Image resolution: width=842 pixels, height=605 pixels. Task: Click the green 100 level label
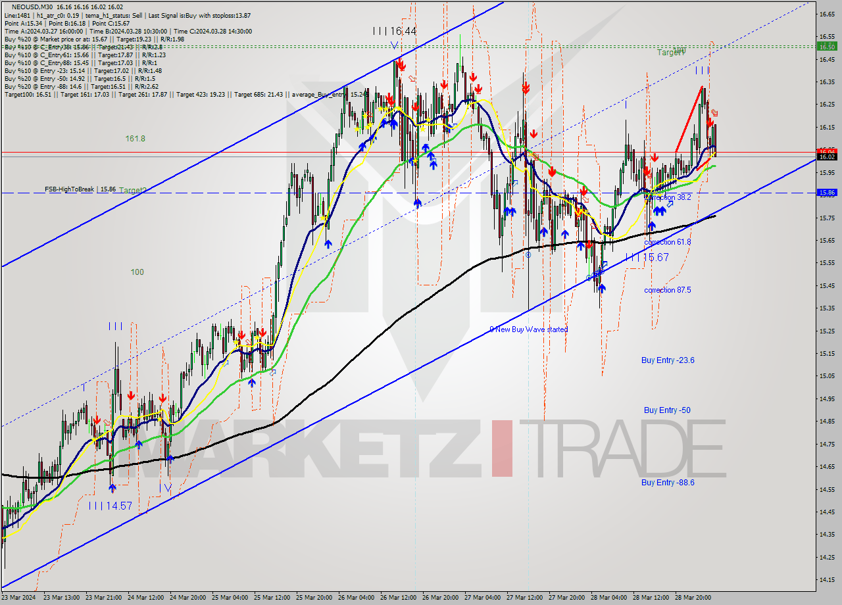coord(137,272)
